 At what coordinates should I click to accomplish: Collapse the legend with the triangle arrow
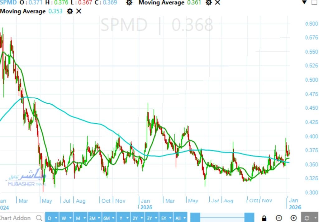(x=305, y=2)
